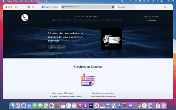The image size is (176, 110).
Task: Toggle the Safari sidebar button
Action: [x=17, y=7]
